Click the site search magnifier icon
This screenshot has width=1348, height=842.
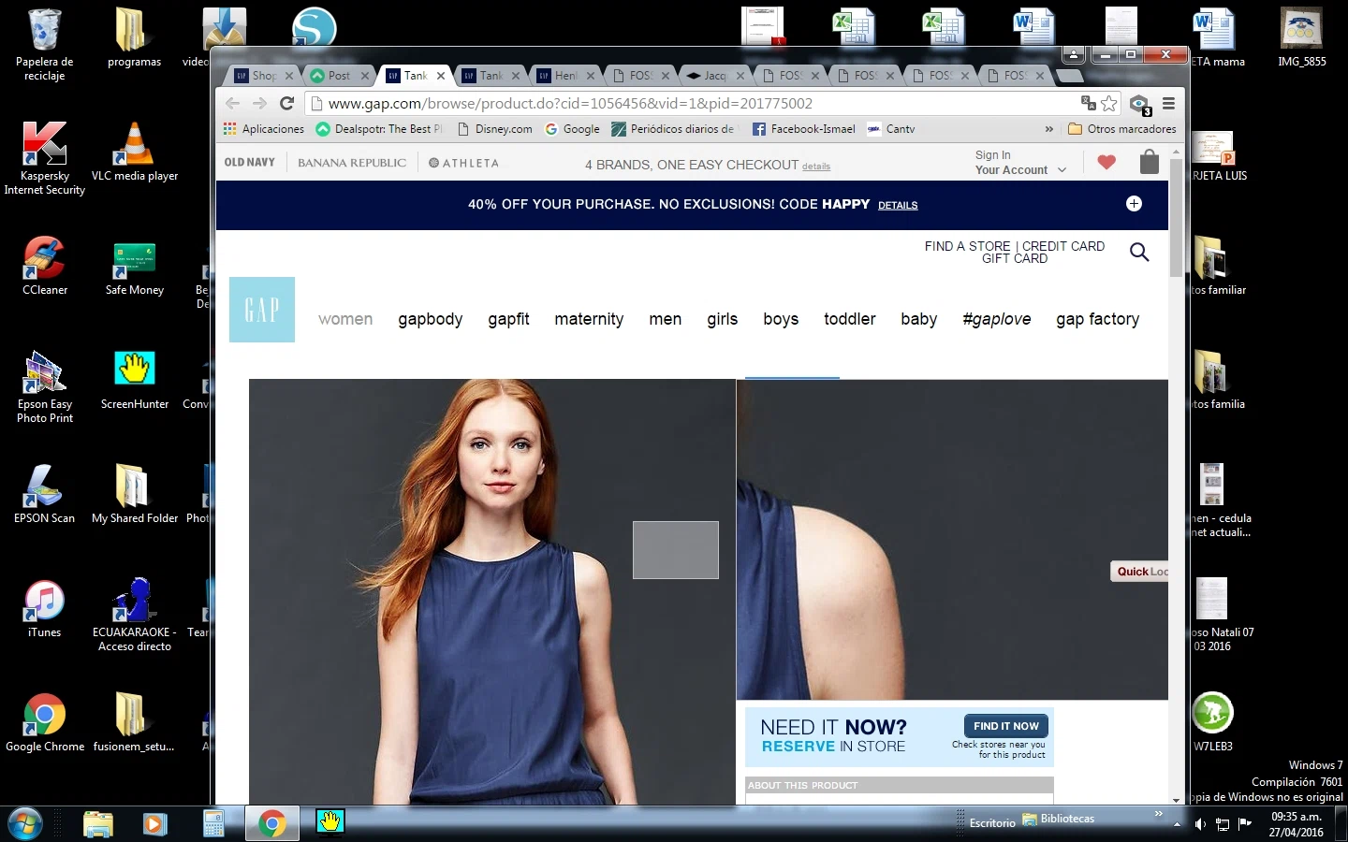(1139, 252)
